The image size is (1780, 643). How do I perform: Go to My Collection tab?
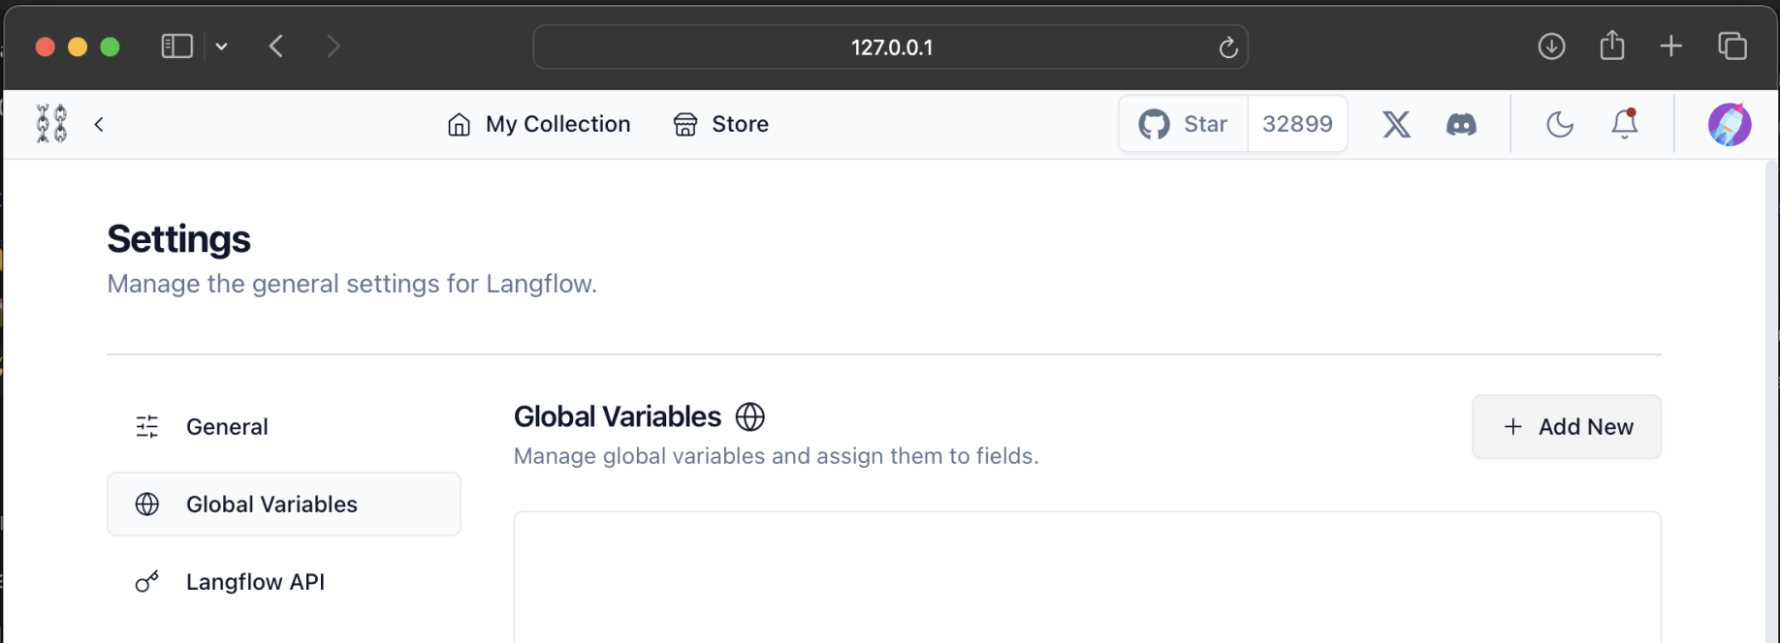pos(539,124)
